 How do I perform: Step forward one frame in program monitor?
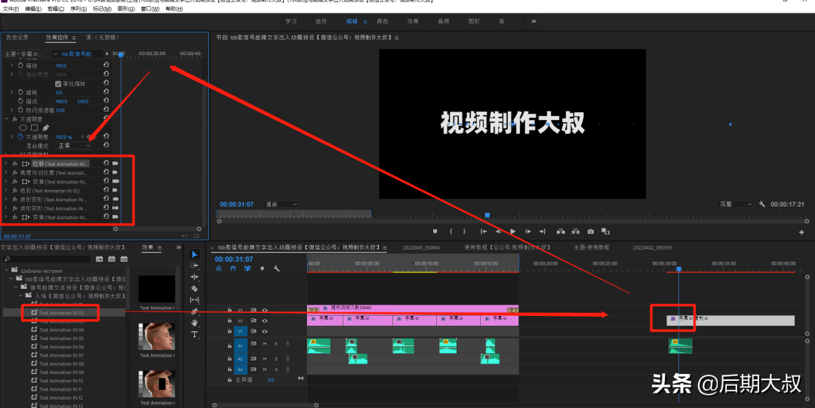point(527,232)
